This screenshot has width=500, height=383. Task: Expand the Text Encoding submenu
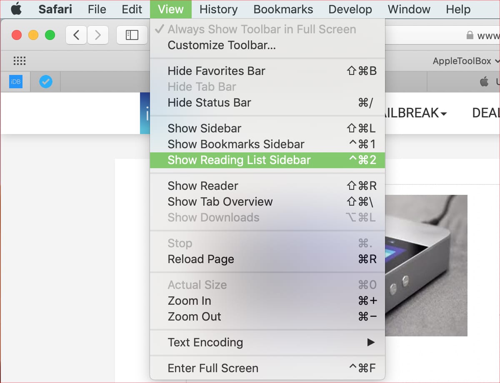267,342
